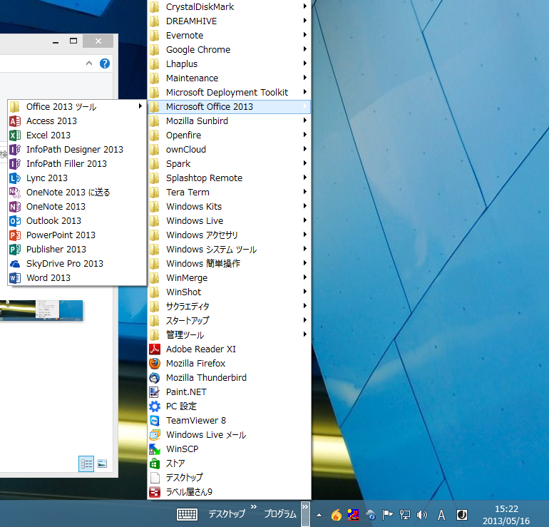Open the デスクトップ shortcut in the menu

coord(230,478)
